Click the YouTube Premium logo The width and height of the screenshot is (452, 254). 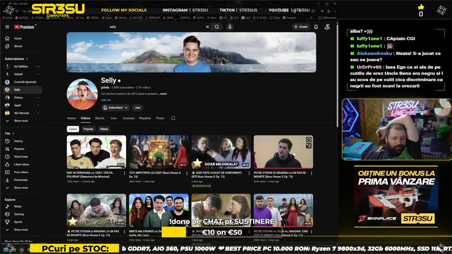[x=24, y=27]
